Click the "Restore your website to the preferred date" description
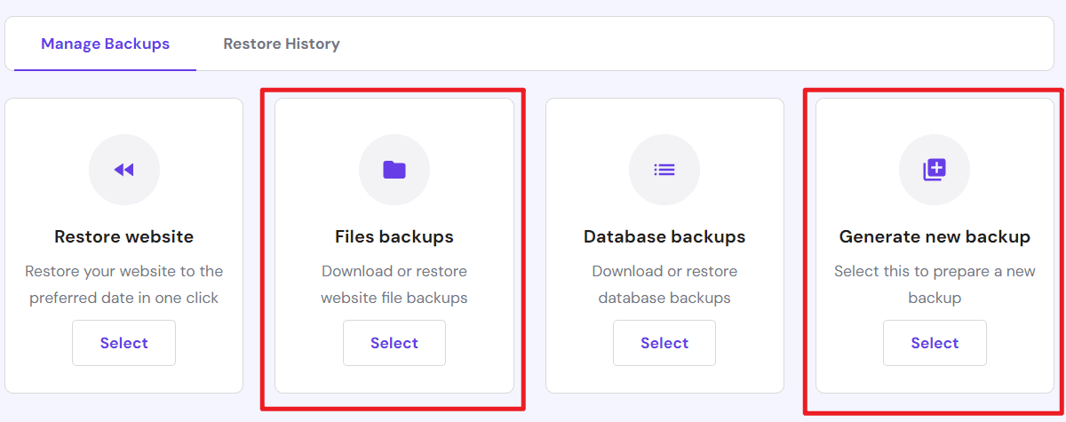 click(124, 284)
